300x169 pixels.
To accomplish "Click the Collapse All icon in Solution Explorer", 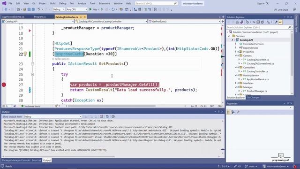I will coord(258,22).
